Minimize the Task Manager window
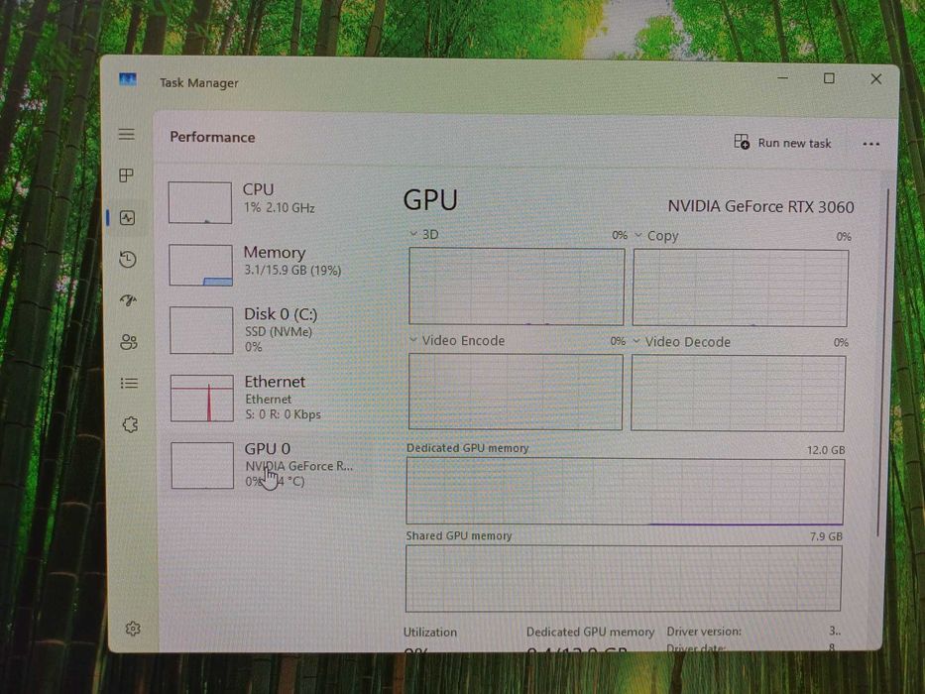925x694 pixels. [x=783, y=78]
